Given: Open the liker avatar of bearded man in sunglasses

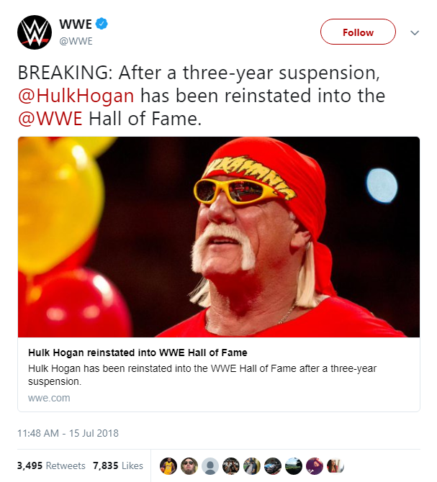Looking at the screenshot, I should 189,465.
